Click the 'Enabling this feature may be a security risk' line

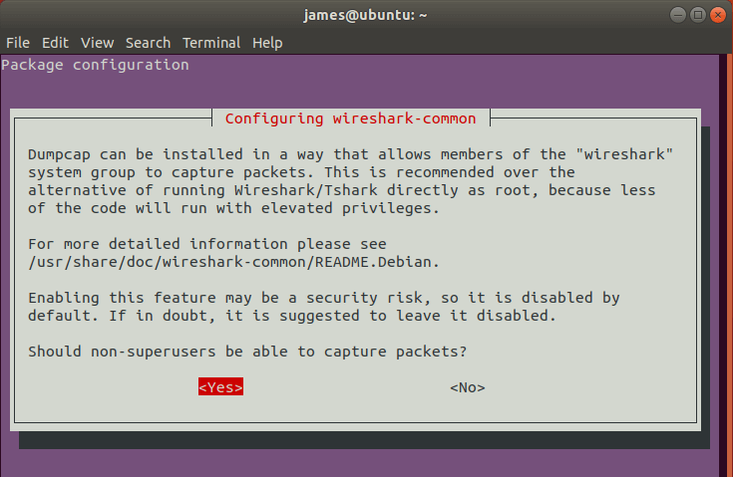click(324, 298)
